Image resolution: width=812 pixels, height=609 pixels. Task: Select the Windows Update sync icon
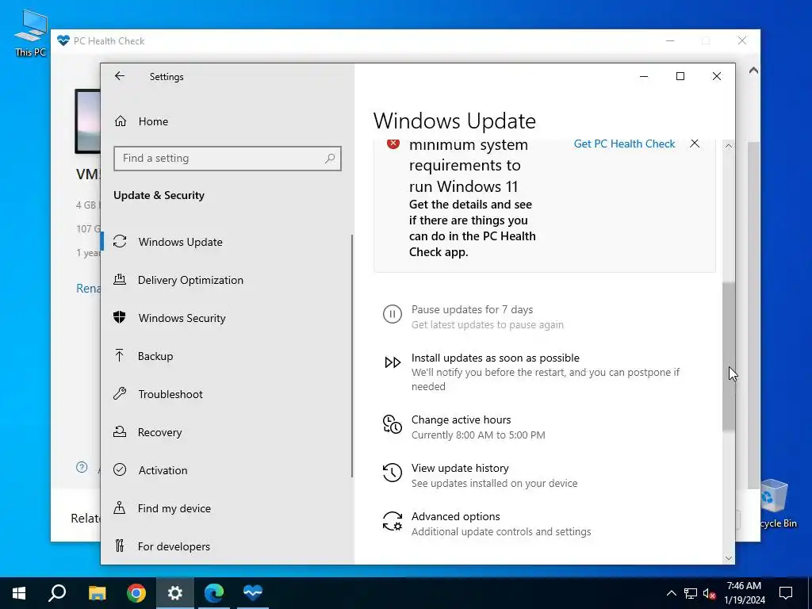[x=120, y=241]
